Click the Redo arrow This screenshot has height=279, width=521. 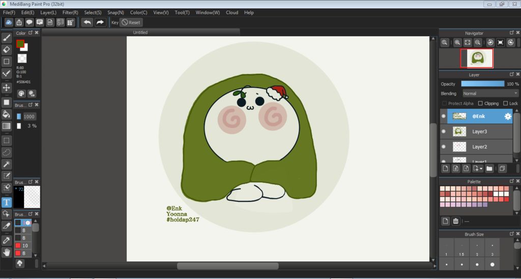(x=100, y=22)
